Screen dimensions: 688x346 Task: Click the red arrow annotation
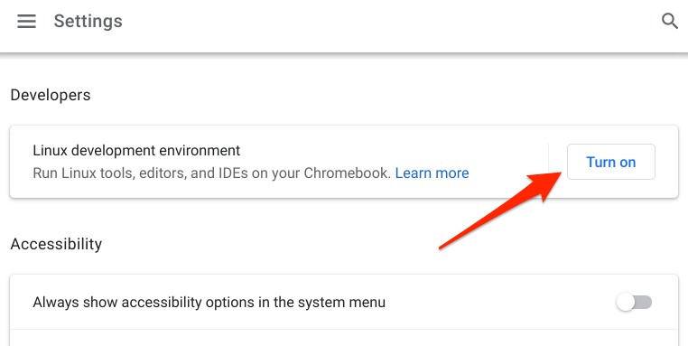point(501,210)
